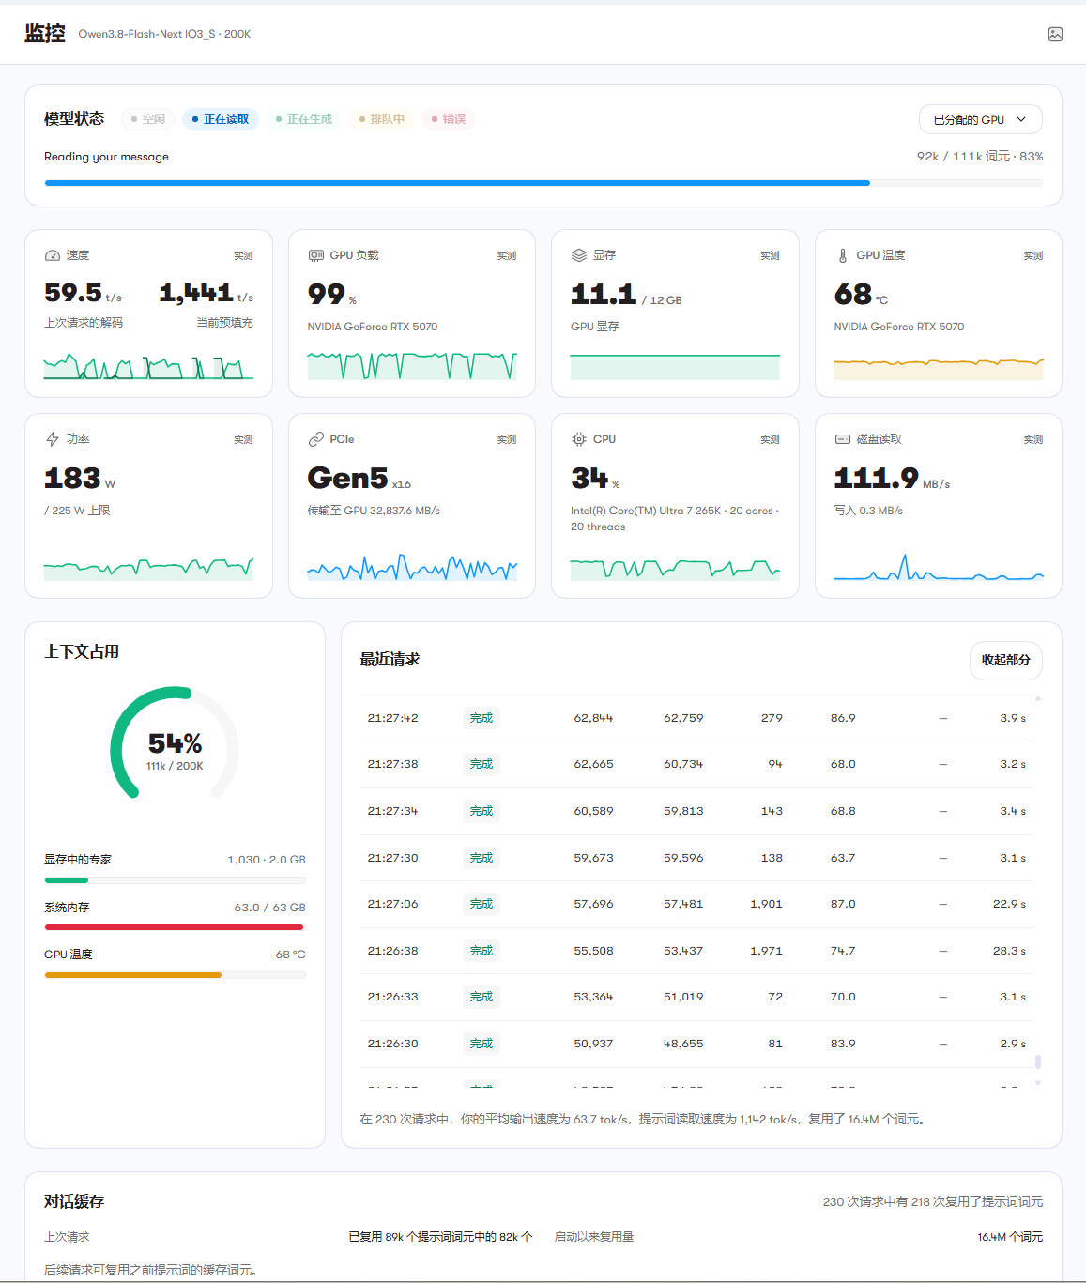Click the image icon in the header

tap(1055, 34)
